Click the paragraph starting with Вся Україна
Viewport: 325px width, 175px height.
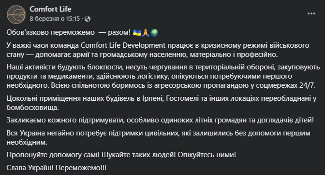(x=158, y=137)
